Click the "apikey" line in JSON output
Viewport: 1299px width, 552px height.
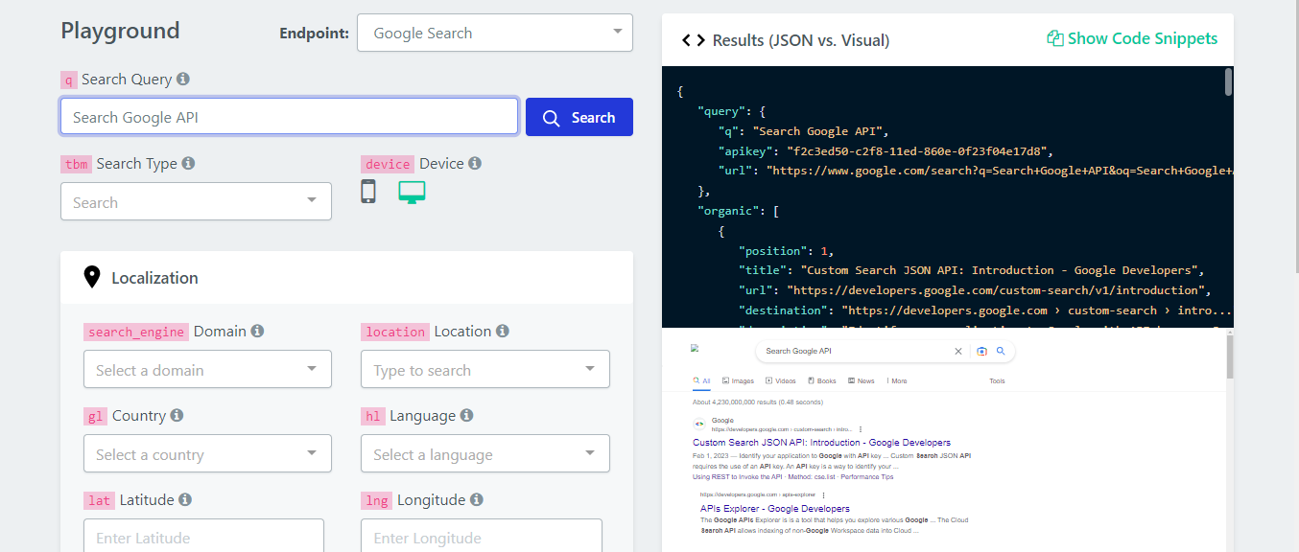point(886,150)
